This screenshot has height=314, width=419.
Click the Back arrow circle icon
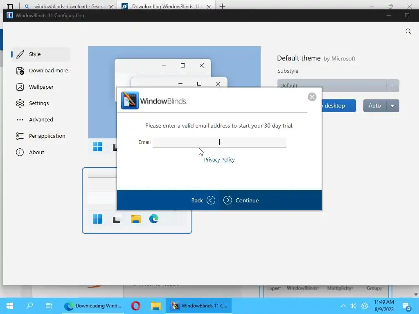211,200
